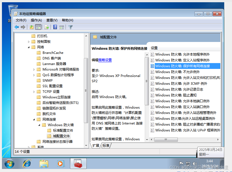232x172 pixels.
Task: Expand the TCPIP 设置 node
Action: point(34,92)
